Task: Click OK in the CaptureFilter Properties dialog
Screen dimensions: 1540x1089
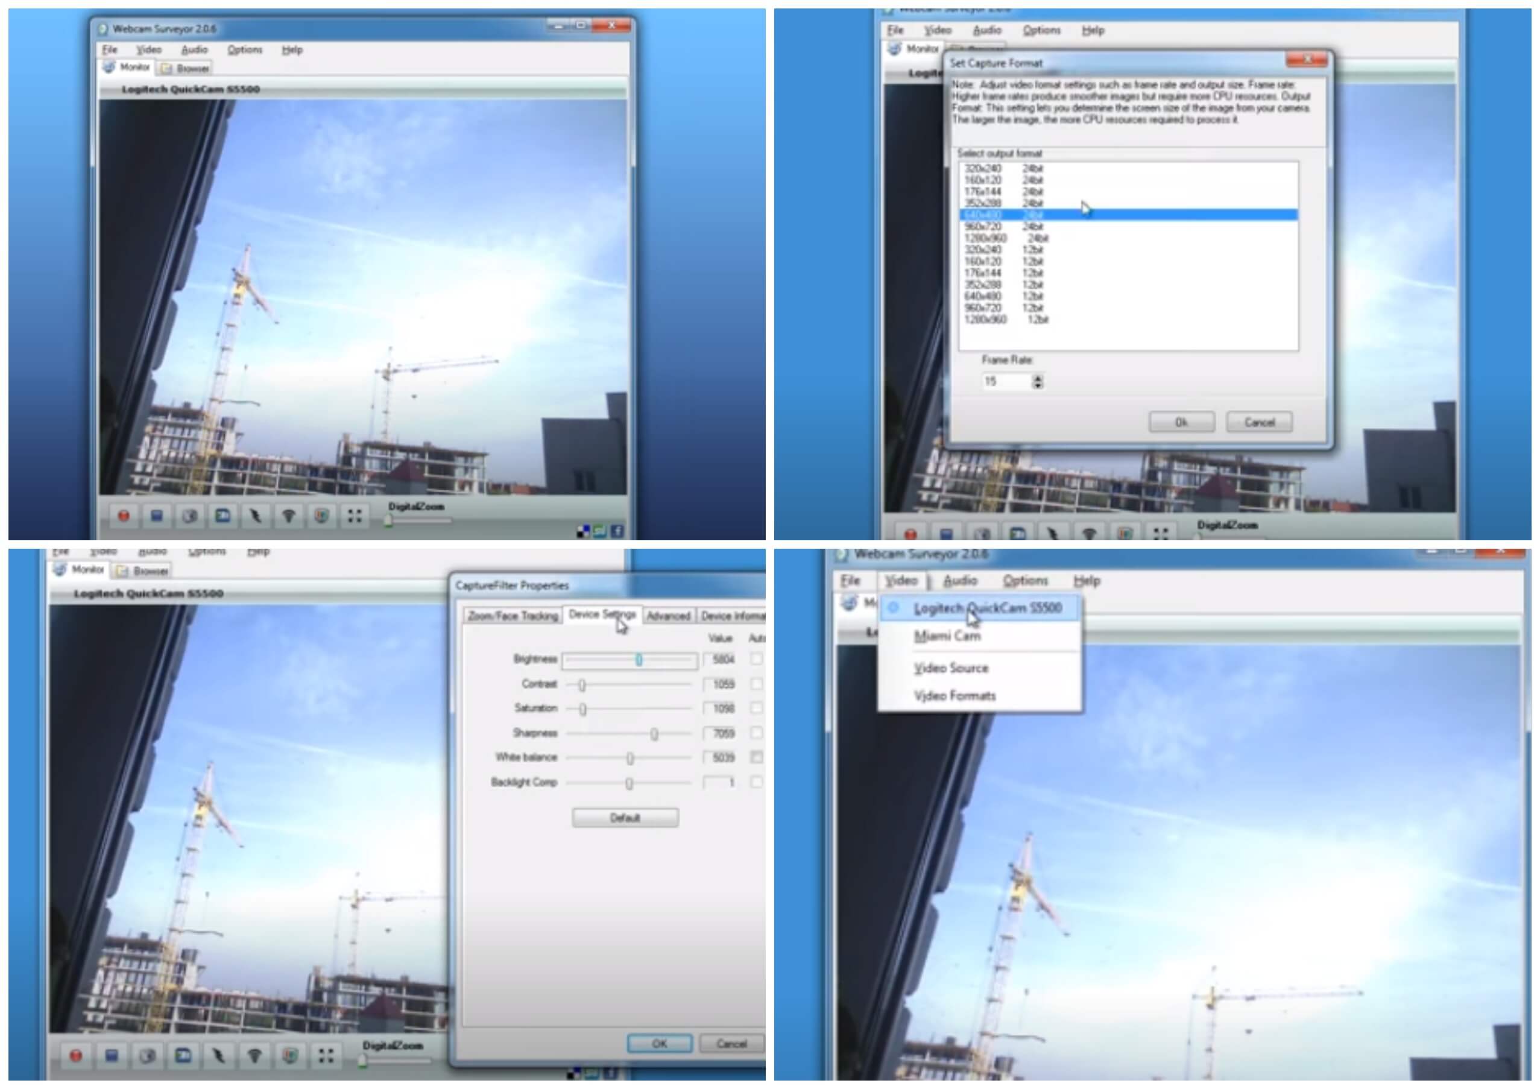Action: pos(659,1044)
